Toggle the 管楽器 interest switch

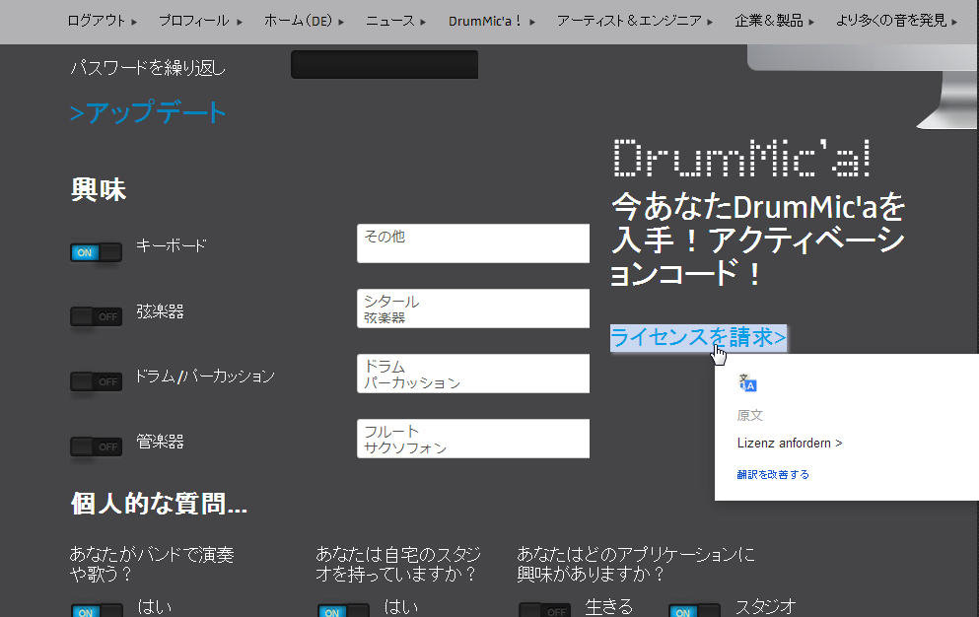tap(97, 446)
